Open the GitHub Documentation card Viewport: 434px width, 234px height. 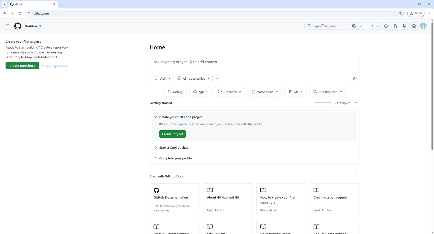click(x=174, y=200)
